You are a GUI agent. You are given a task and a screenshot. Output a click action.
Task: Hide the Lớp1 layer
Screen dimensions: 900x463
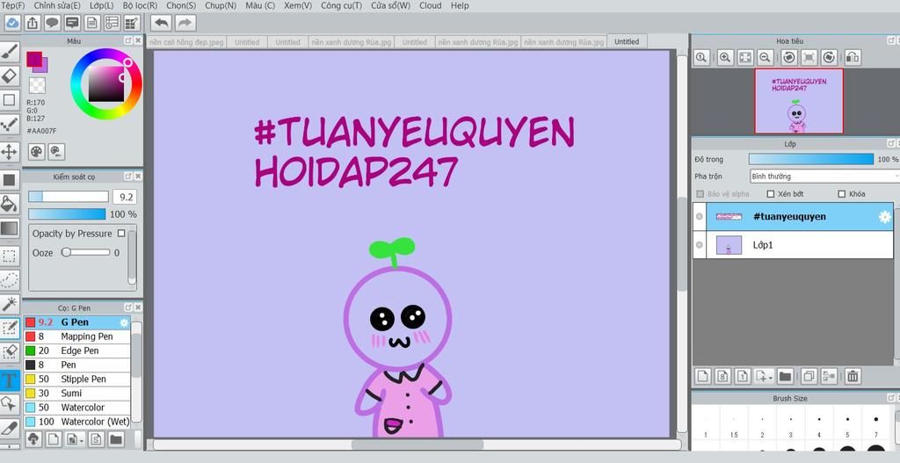pyautogui.click(x=699, y=245)
